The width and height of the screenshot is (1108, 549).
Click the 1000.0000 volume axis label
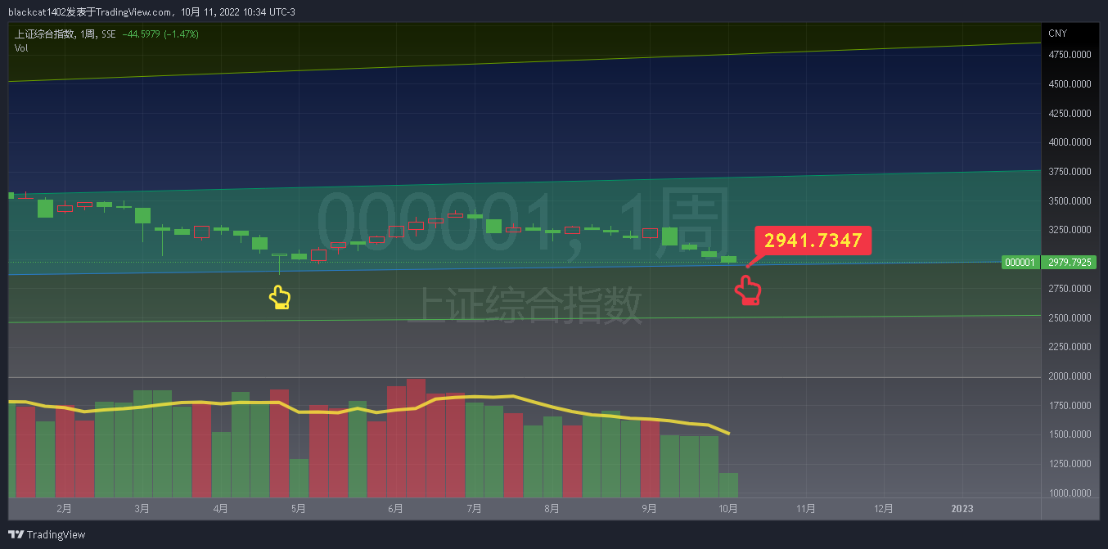1070,493
